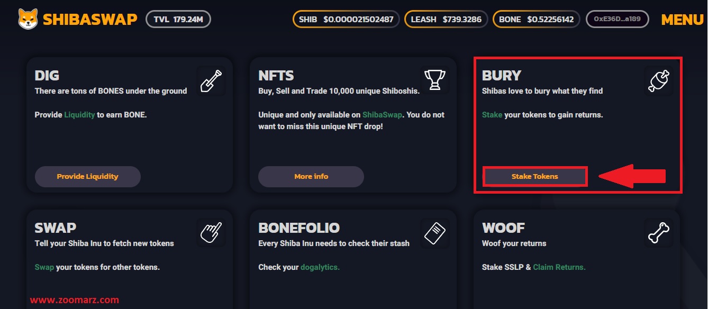Viewport: 708px width, 309px height.
Task: Select the BONEFOLIO document icon
Action: (435, 232)
